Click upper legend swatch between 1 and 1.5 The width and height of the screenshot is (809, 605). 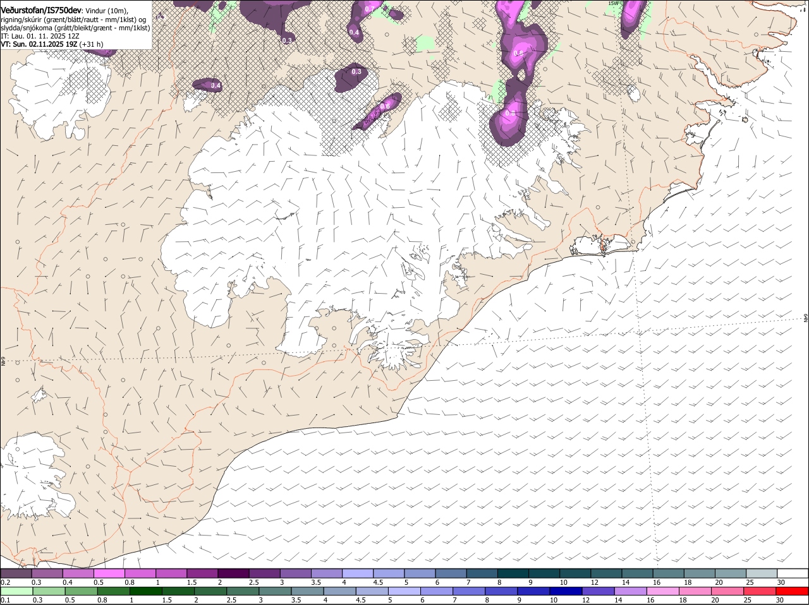pos(171,573)
